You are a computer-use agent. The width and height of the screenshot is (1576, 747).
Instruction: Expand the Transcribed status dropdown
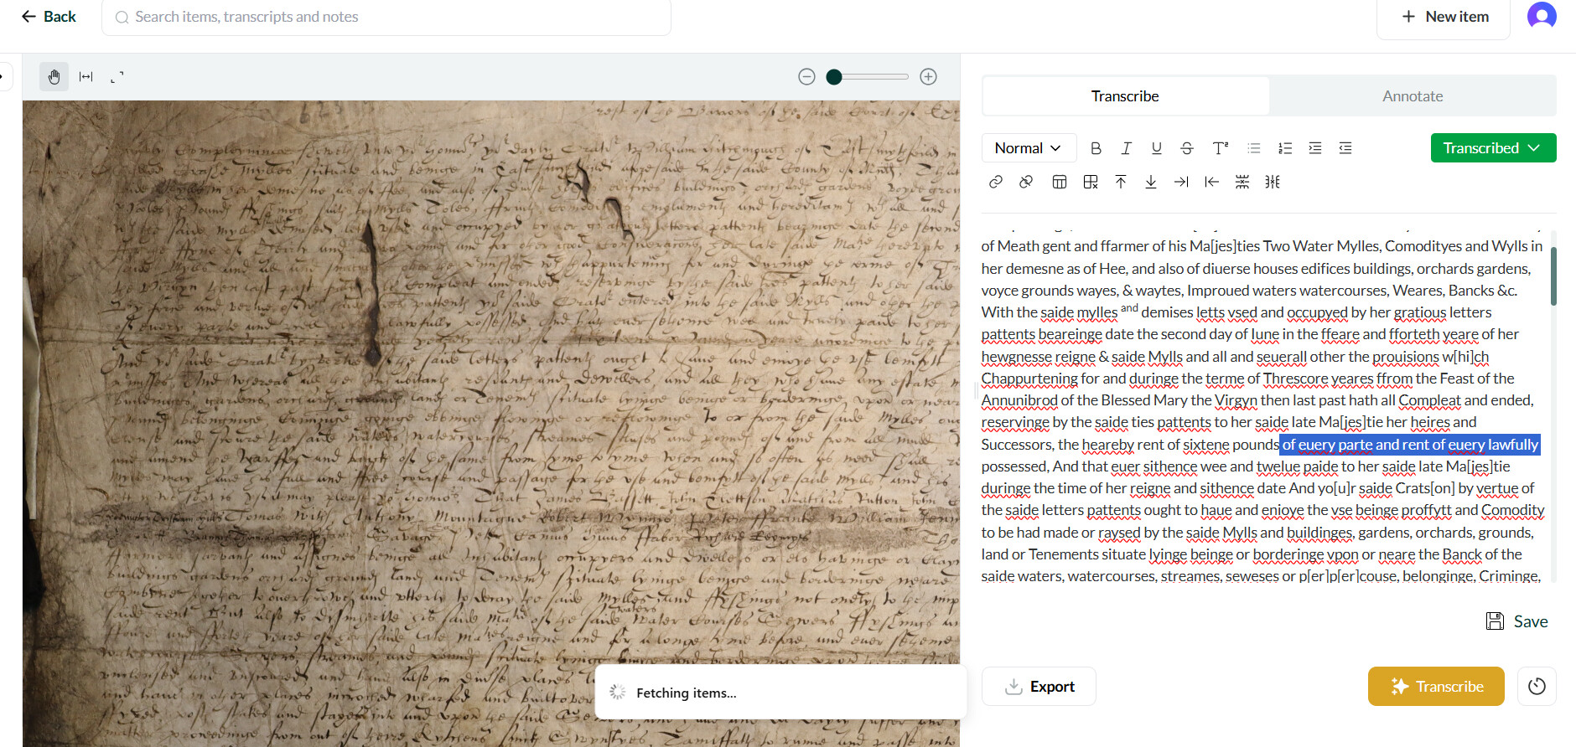1493,148
